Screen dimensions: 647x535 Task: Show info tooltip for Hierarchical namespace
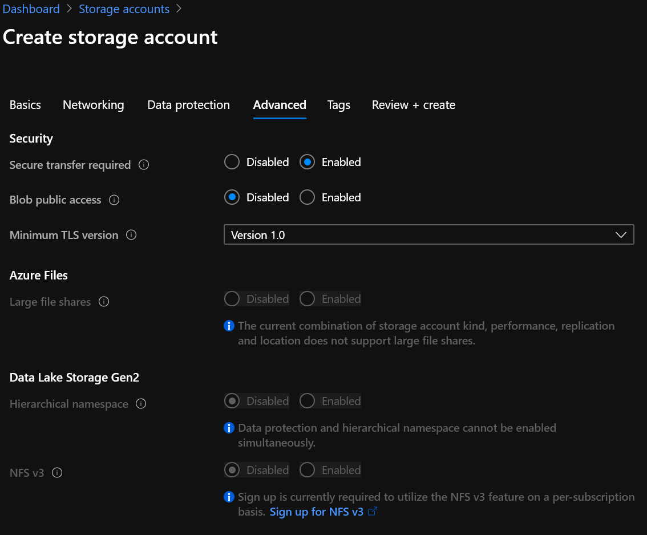(141, 403)
